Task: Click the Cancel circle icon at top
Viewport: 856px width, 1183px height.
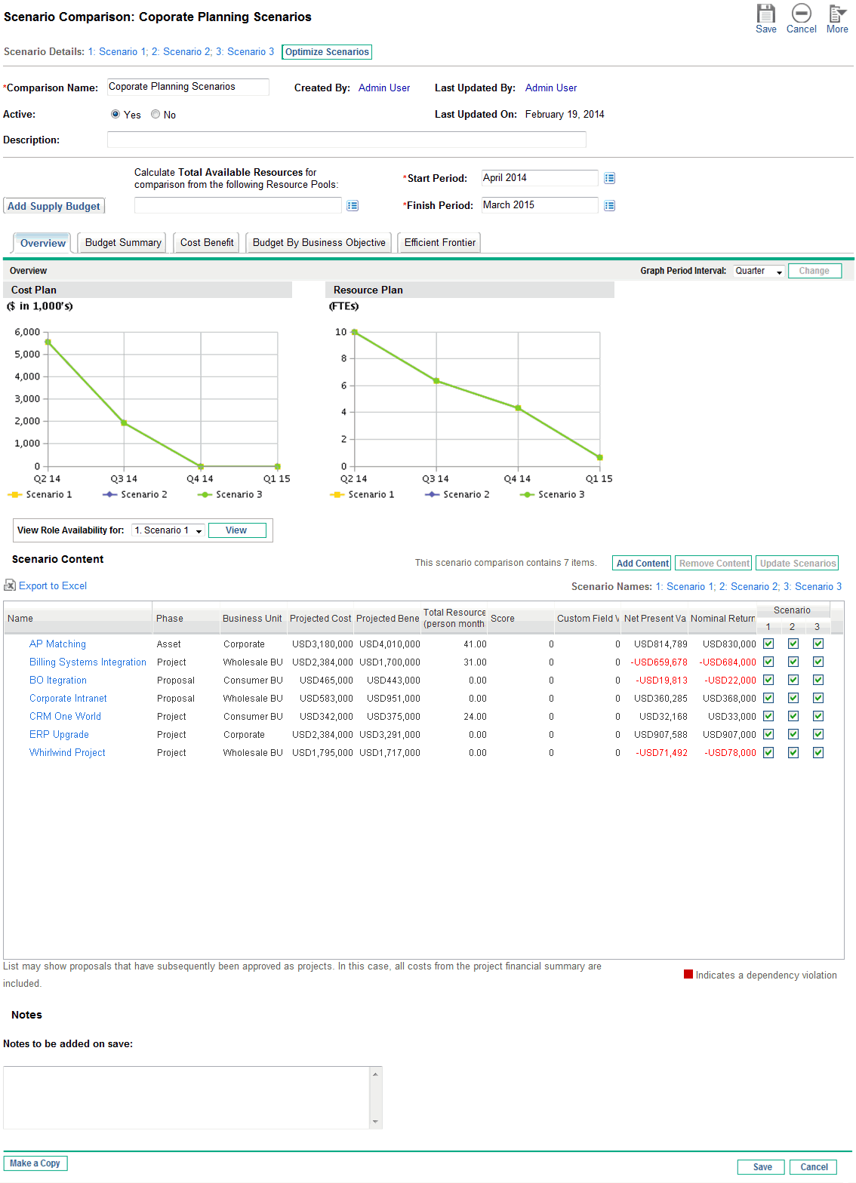Action: [801, 14]
